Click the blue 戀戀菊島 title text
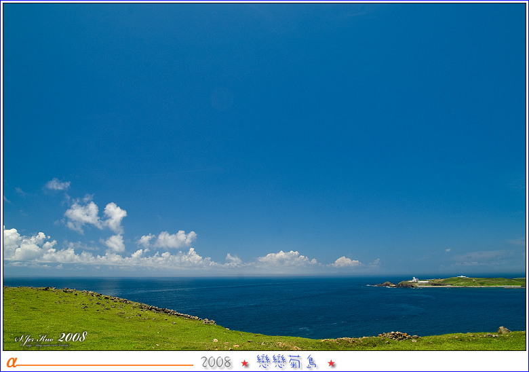The height and width of the screenshot is (372, 529). [x=287, y=362]
